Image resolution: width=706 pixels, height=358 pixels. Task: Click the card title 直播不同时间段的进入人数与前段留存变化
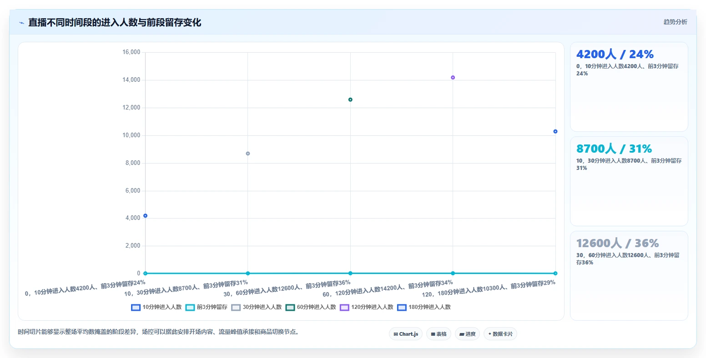[115, 22]
